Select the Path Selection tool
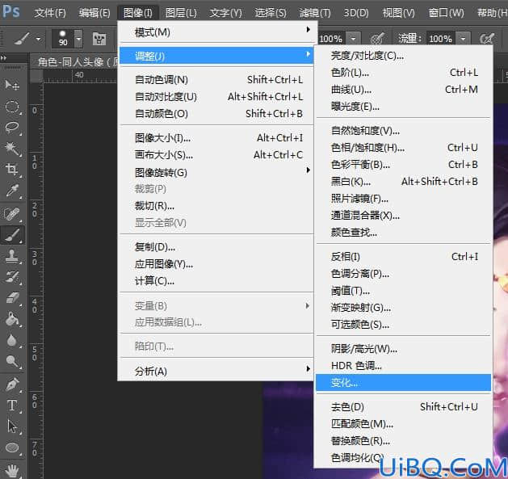508x479 pixels. click(x=12, y=426)
